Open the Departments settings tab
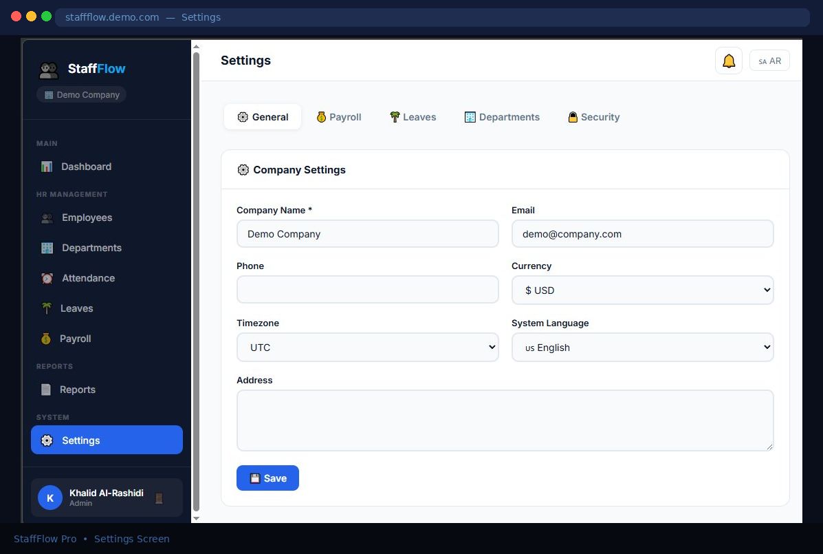823x554 pixels. (502, 117)
